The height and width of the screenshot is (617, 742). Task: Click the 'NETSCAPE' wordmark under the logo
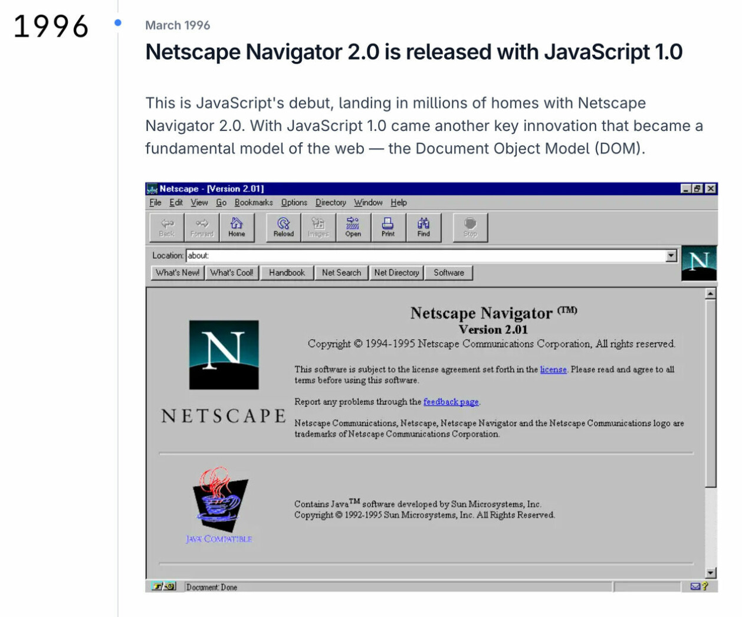pyautogui.click(x=224, y=416)
